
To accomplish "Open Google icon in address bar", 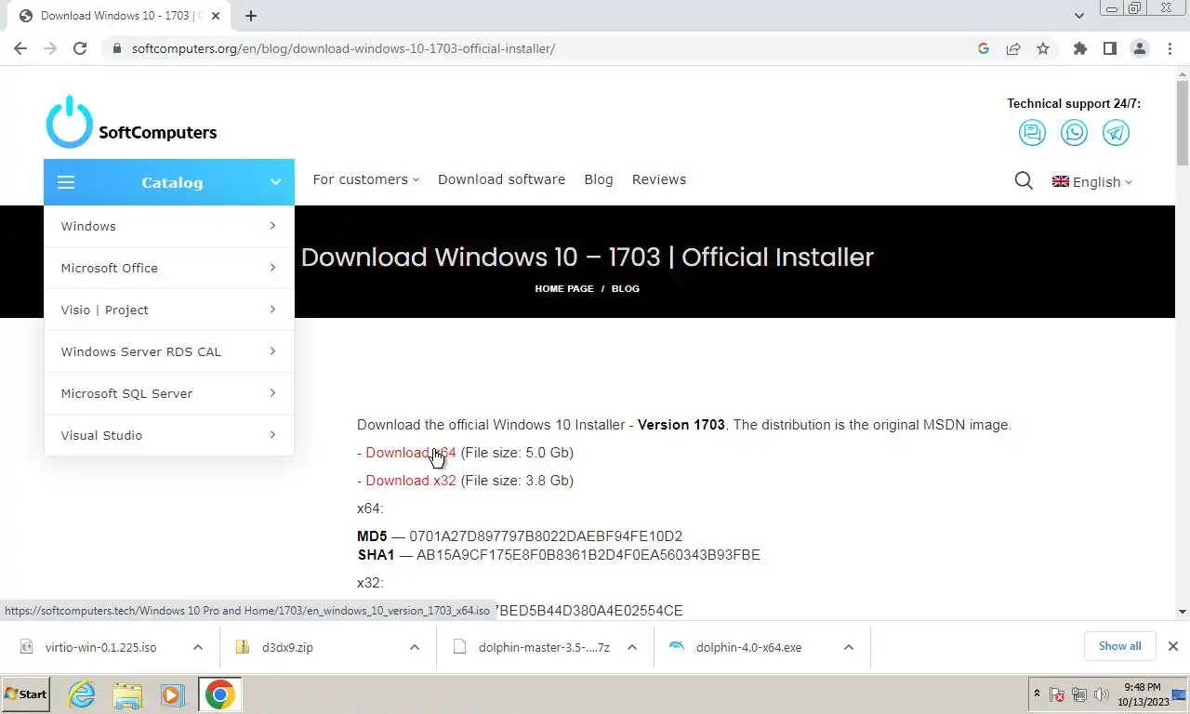I will point(984,48).
